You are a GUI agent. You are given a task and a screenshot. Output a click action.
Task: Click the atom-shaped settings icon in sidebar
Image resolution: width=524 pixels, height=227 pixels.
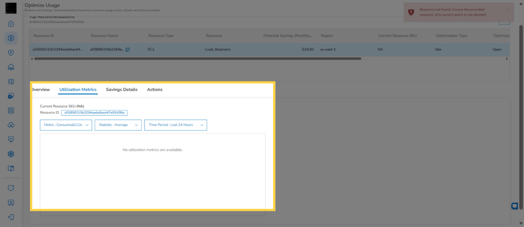pos(11,154)
